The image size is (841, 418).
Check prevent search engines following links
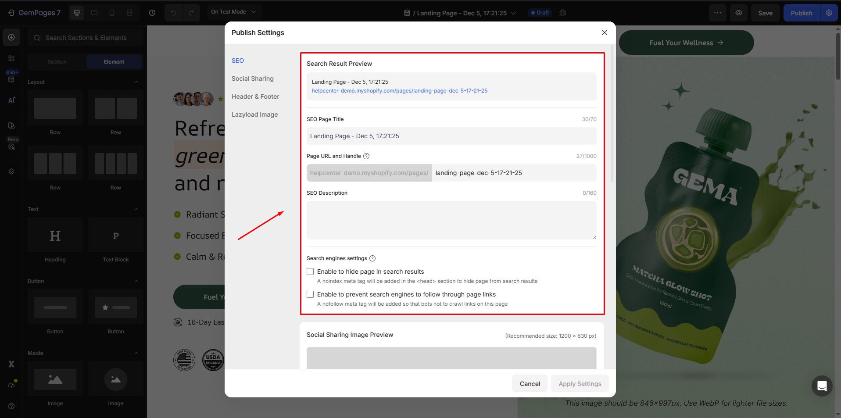click(x=310, y=294)
